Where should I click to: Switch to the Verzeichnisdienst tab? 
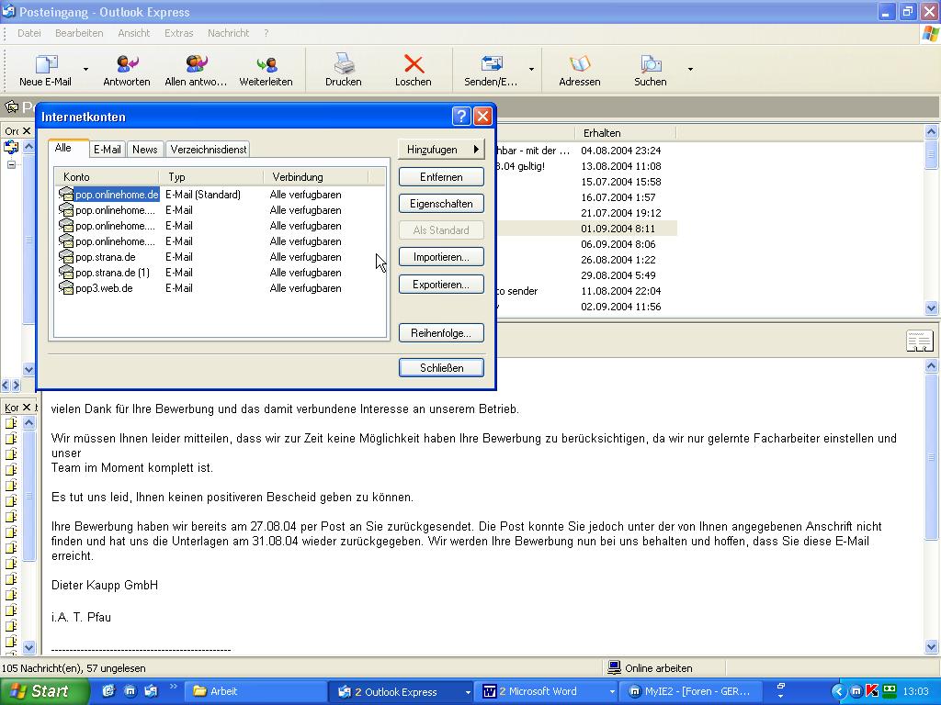click(x=208, y=150)
